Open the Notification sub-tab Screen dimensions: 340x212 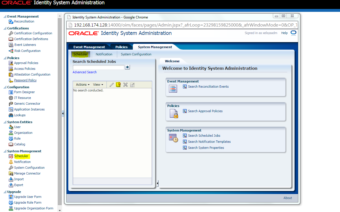tap(104, 54)
